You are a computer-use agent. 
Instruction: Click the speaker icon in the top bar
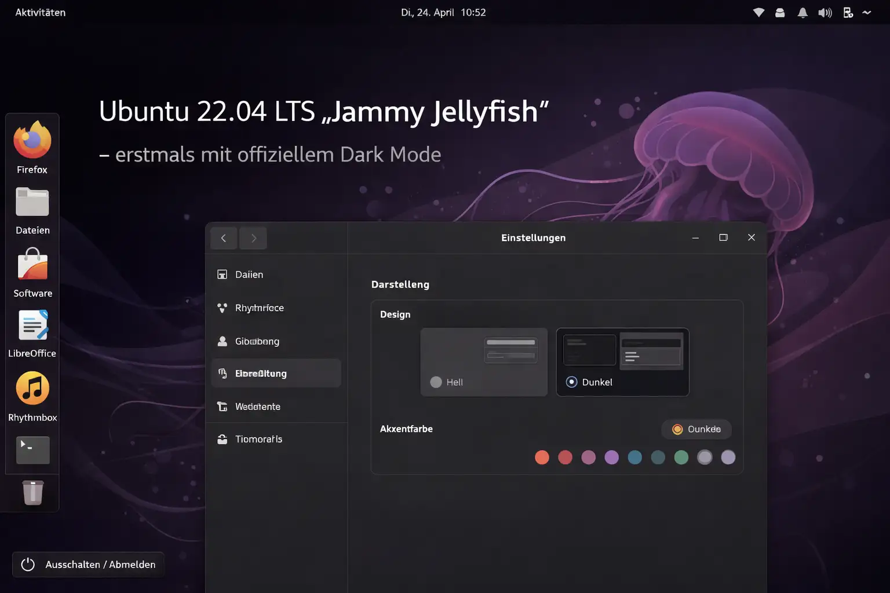click(825, 12)
